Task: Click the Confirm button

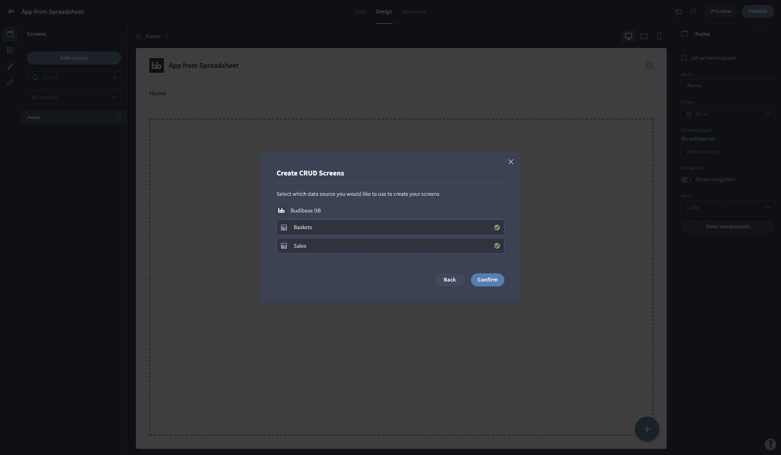Action: click(487, 280)
